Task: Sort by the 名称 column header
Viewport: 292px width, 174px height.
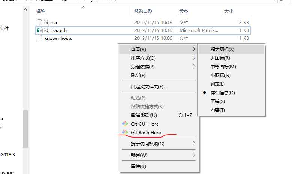Action: tap(41, 11)
